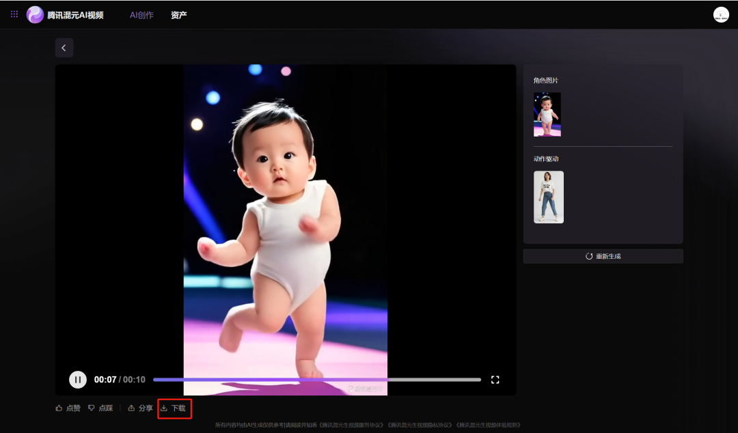Open the 资产 tab
Image resolution: width=738 pixels, height=433 pixels.
(179, 15)
